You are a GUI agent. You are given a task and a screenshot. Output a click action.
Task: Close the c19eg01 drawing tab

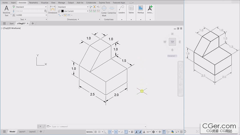pyautogui.click(x=28, y=23)
